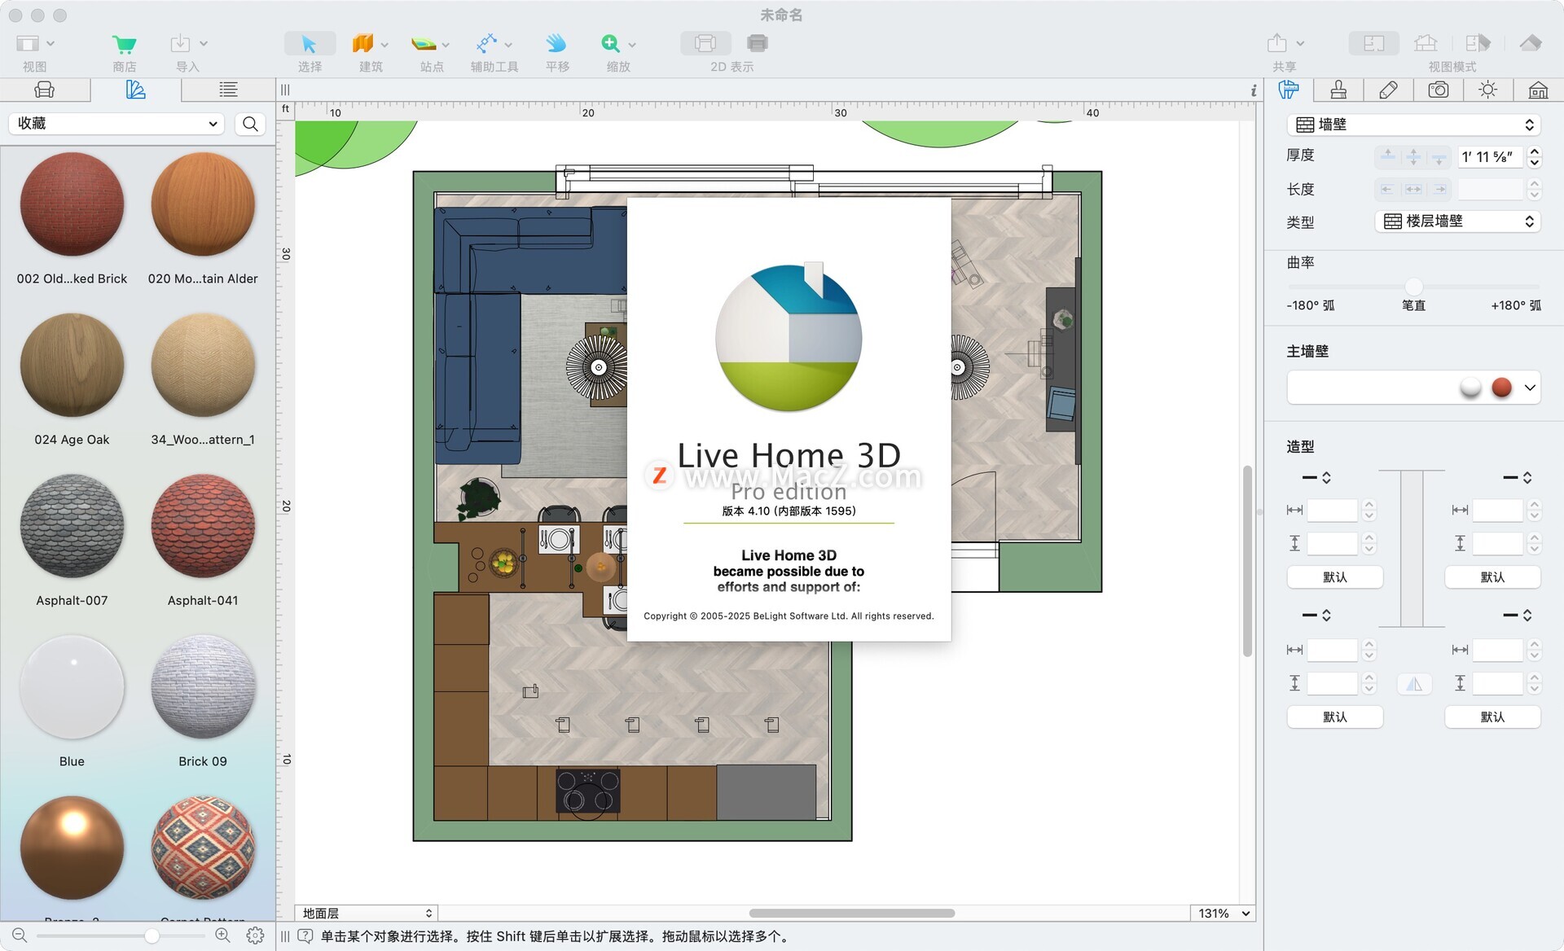Screen dimensions: 1564x951
Task: Adjust the library thumbnail size slider
Action: (152, 936)
